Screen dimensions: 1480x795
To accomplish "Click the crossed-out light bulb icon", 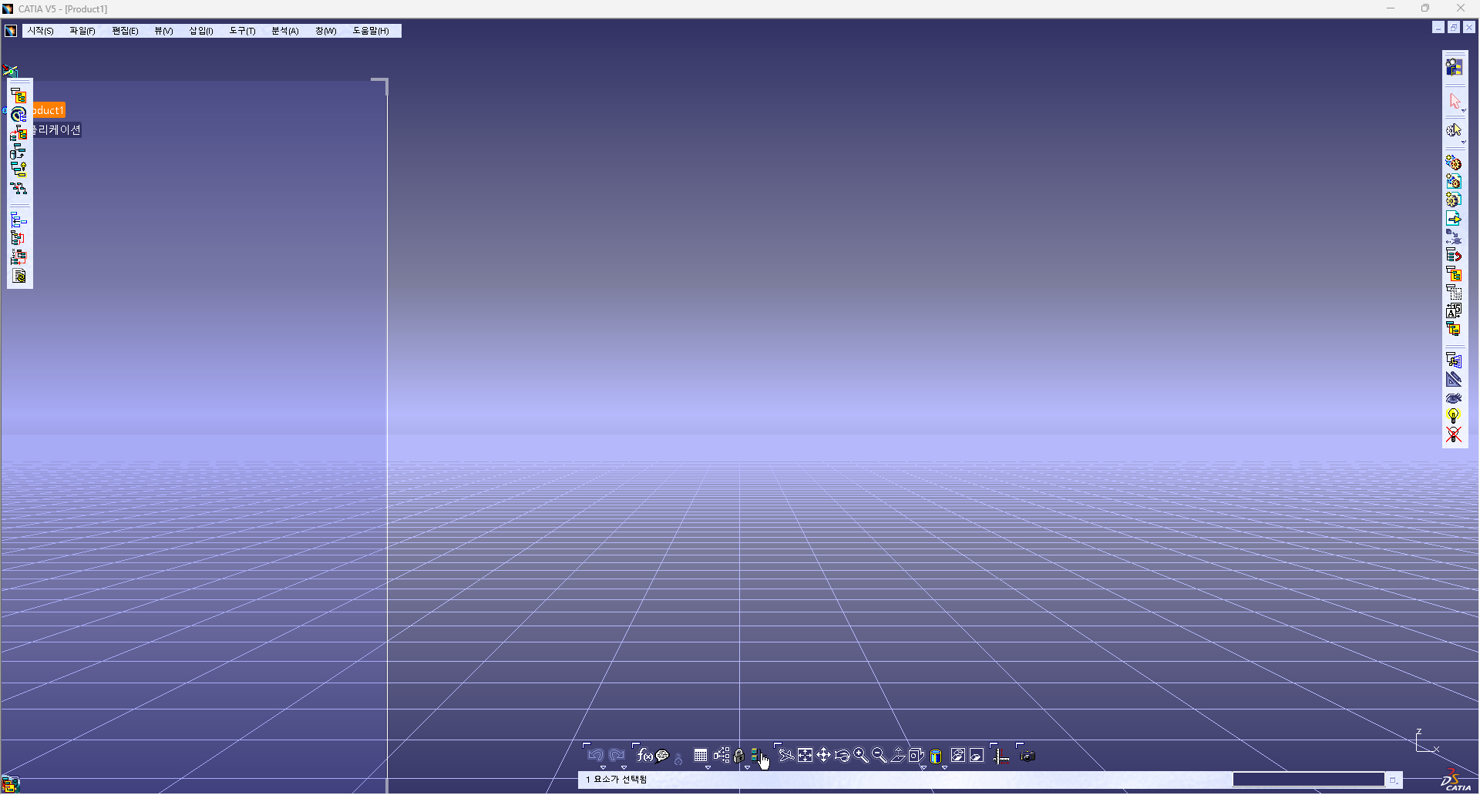I will (x=1454, y=434).
